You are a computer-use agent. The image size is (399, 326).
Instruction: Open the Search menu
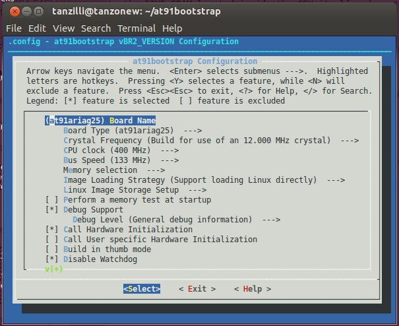click(96, 28)
